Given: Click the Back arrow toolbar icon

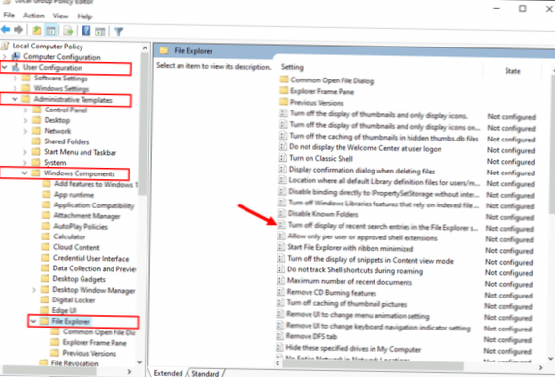Looking at the screenshot, I should (5, 30).
